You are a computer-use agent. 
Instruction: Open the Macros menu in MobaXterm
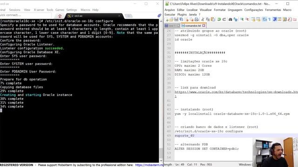tap(85, 10)
